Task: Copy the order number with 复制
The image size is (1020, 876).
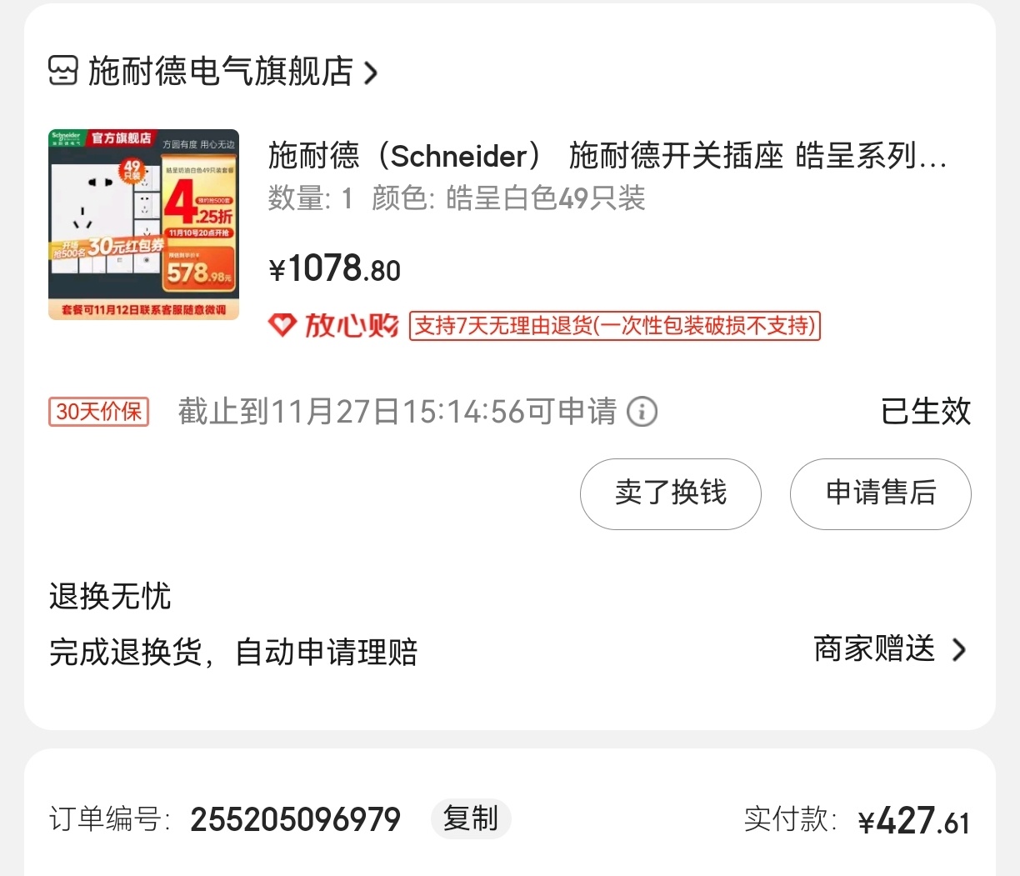Action: 471,818
